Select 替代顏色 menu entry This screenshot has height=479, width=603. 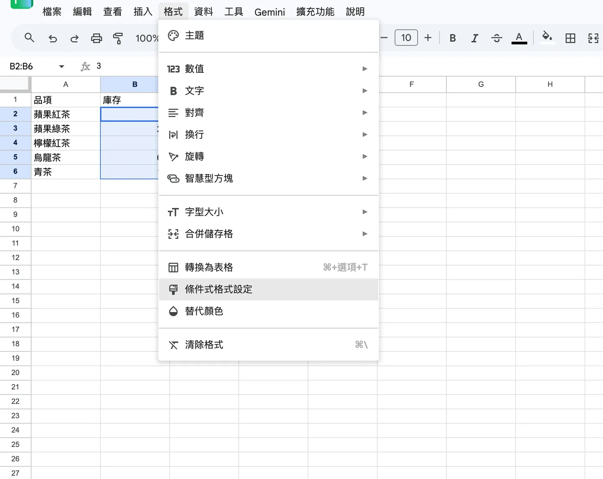[x=268, y=311]
